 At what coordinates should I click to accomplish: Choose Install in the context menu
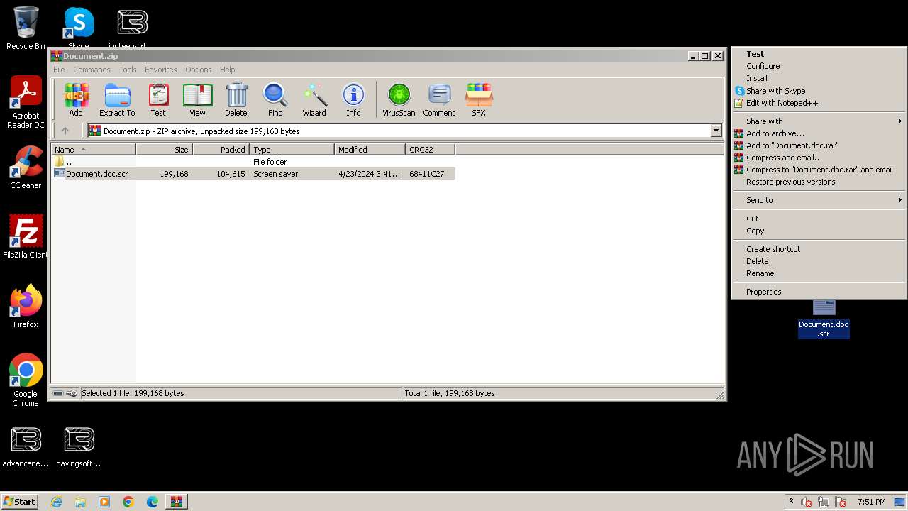[819, 78]
